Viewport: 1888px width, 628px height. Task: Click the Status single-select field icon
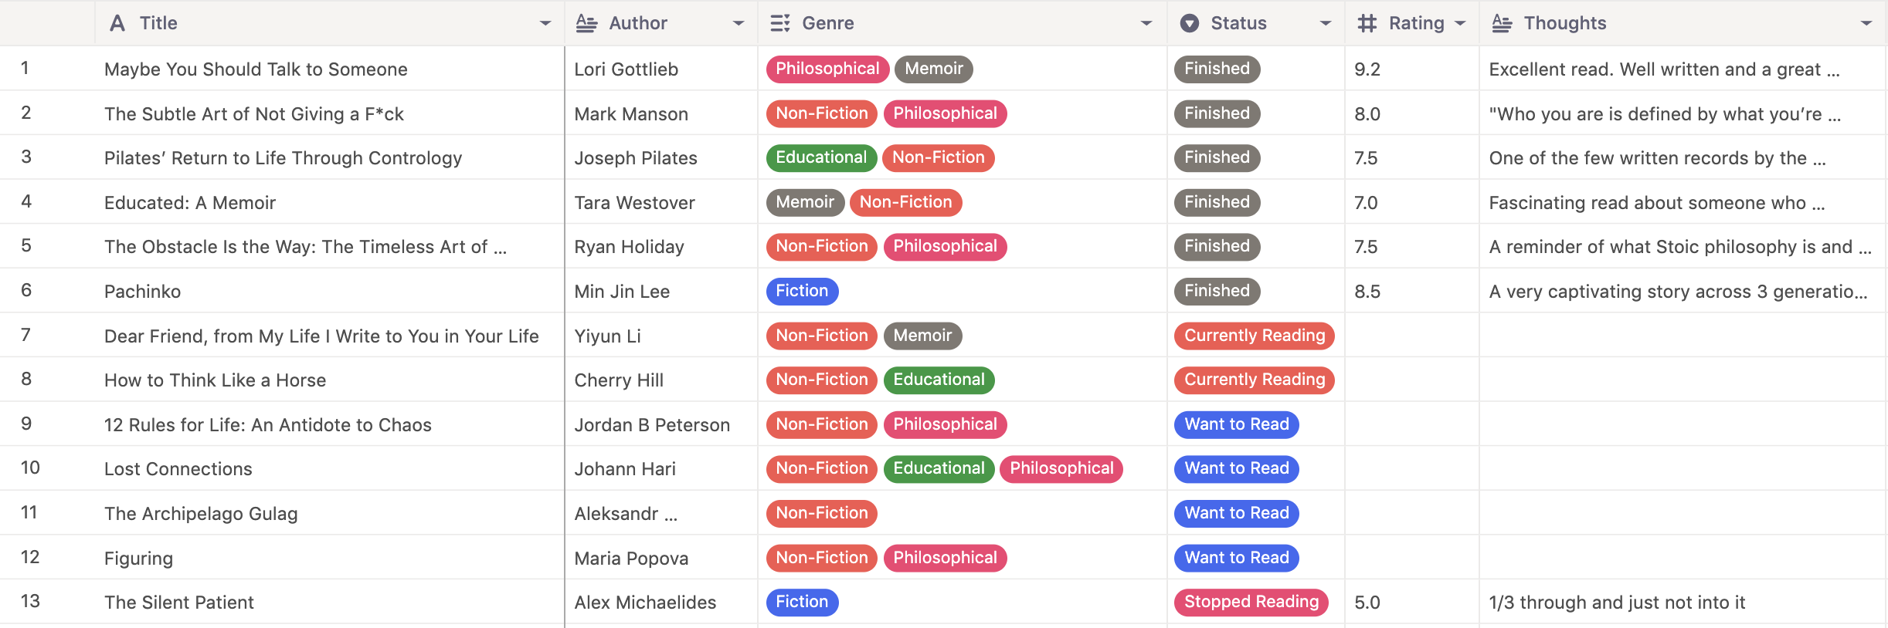(1190, 23)
